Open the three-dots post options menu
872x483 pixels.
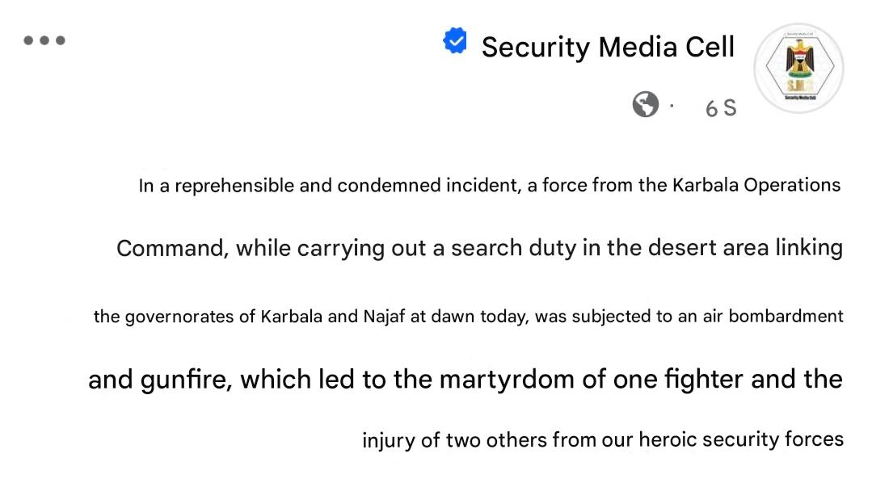point(44,40)
